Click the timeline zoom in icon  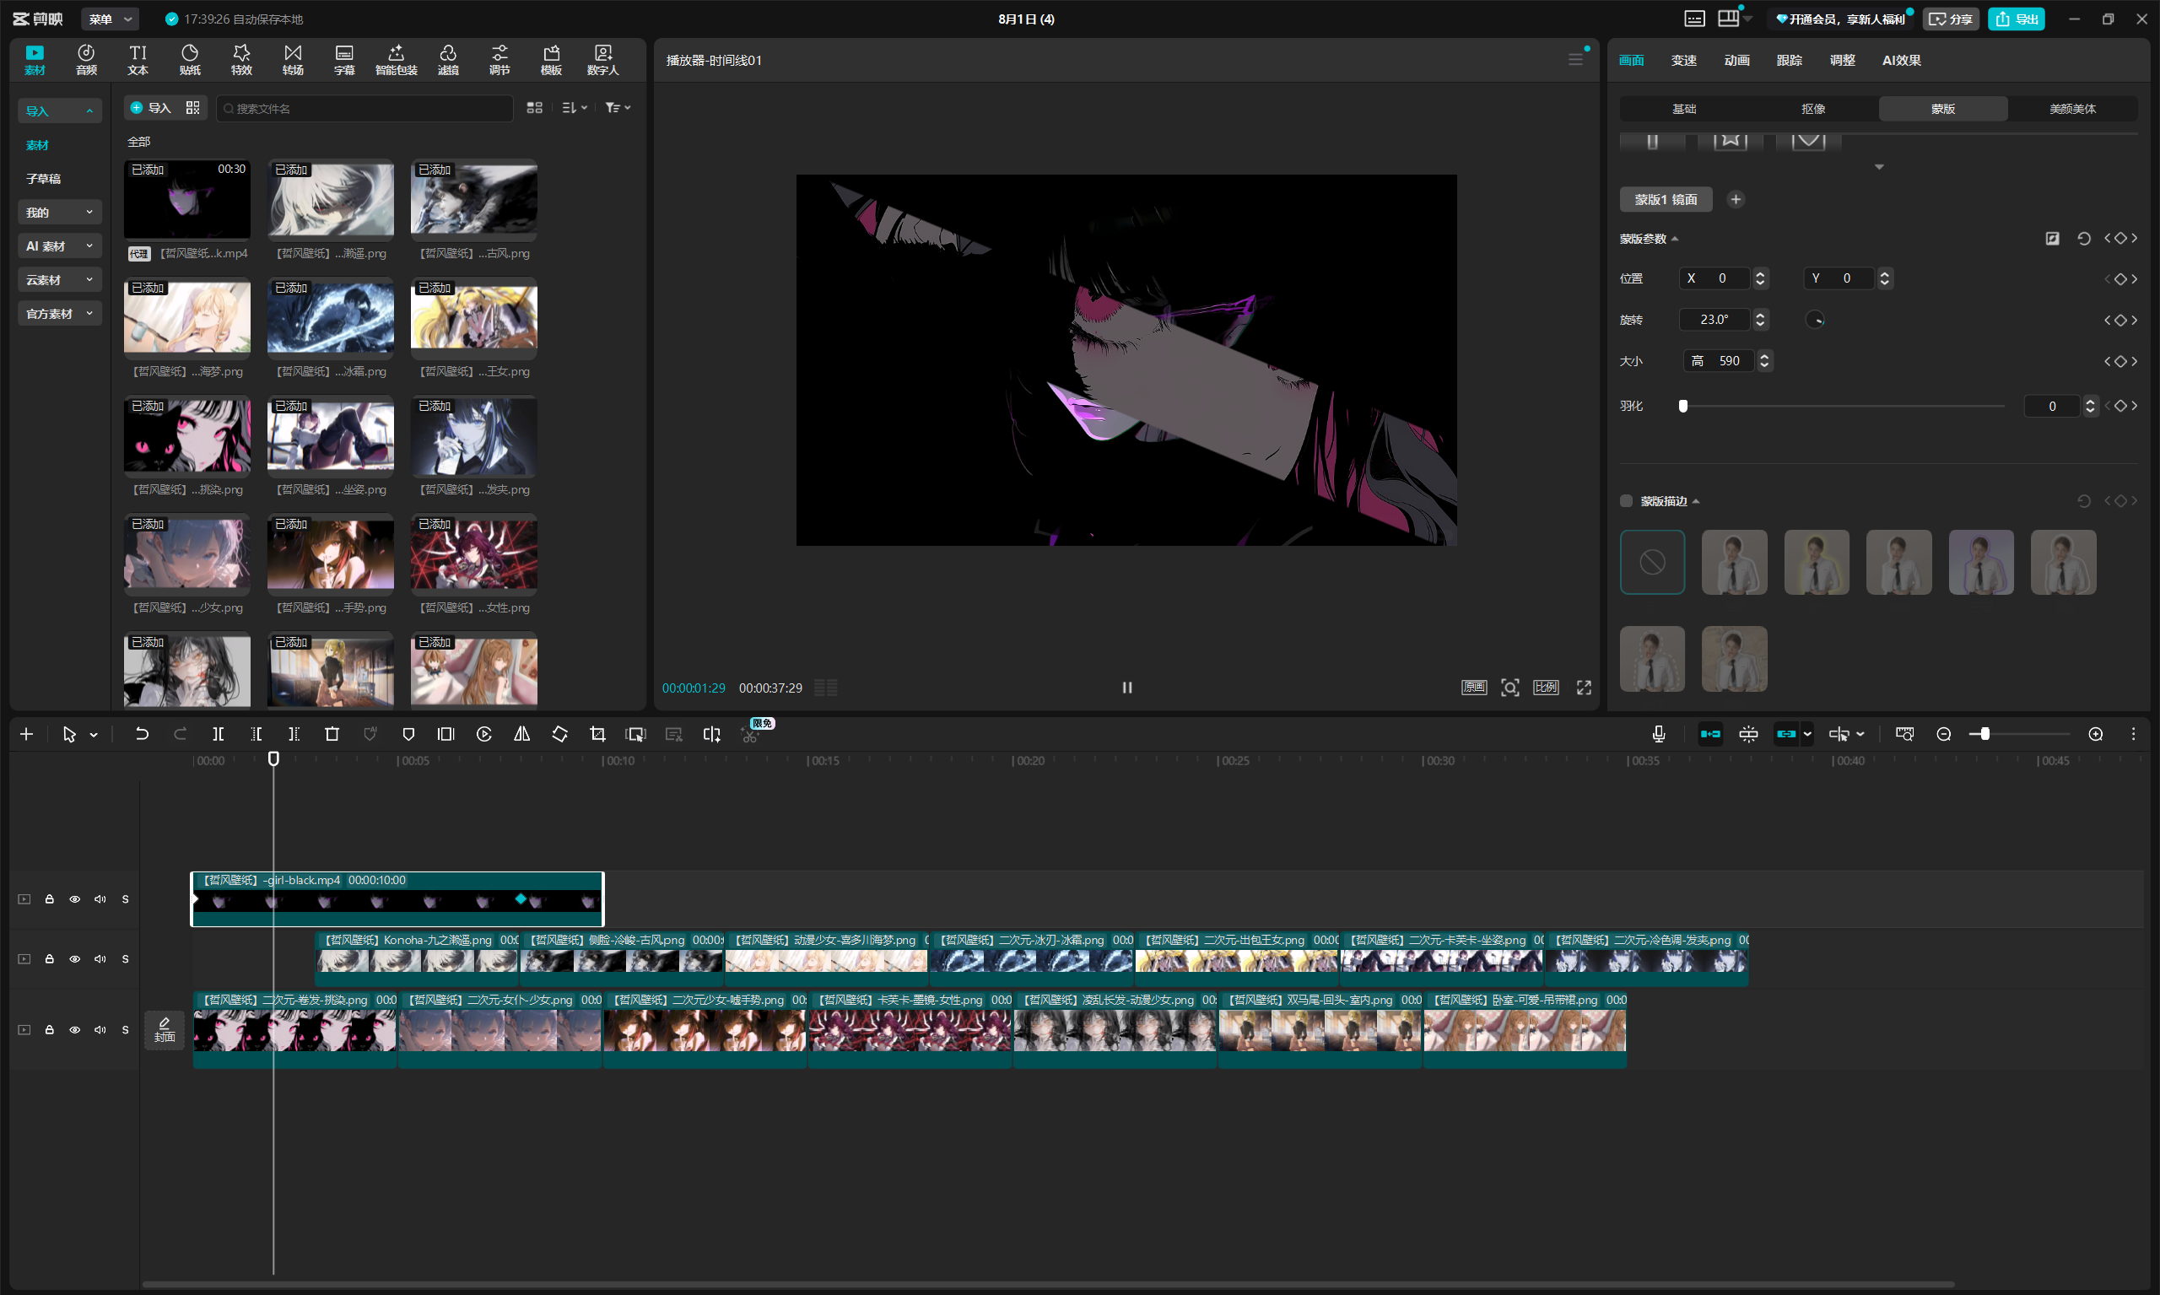(x=2095, y=735)
